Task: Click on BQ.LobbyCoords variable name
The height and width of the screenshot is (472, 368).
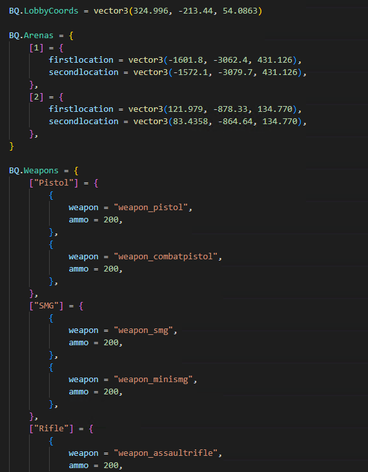Action: click(44, 11)
